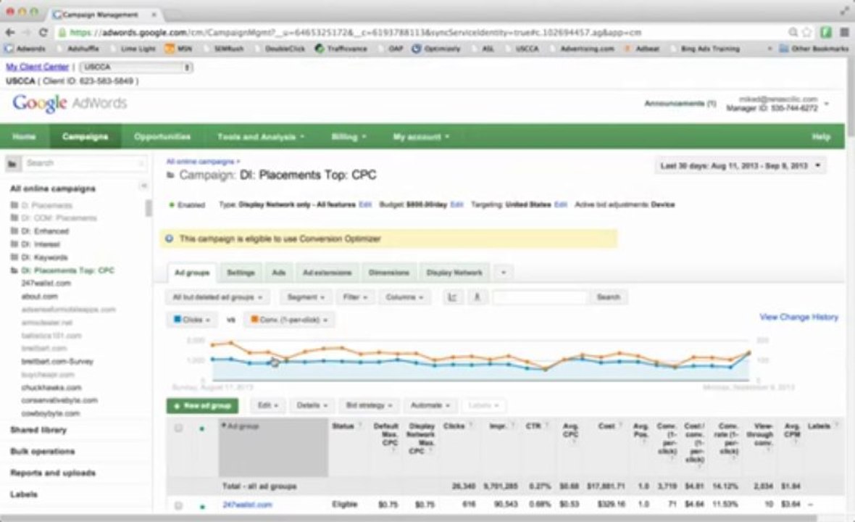The height and width of the screenshot is (522, 855).
Task: Click the Search button beside filter box
Action: (x=608, y=297)
